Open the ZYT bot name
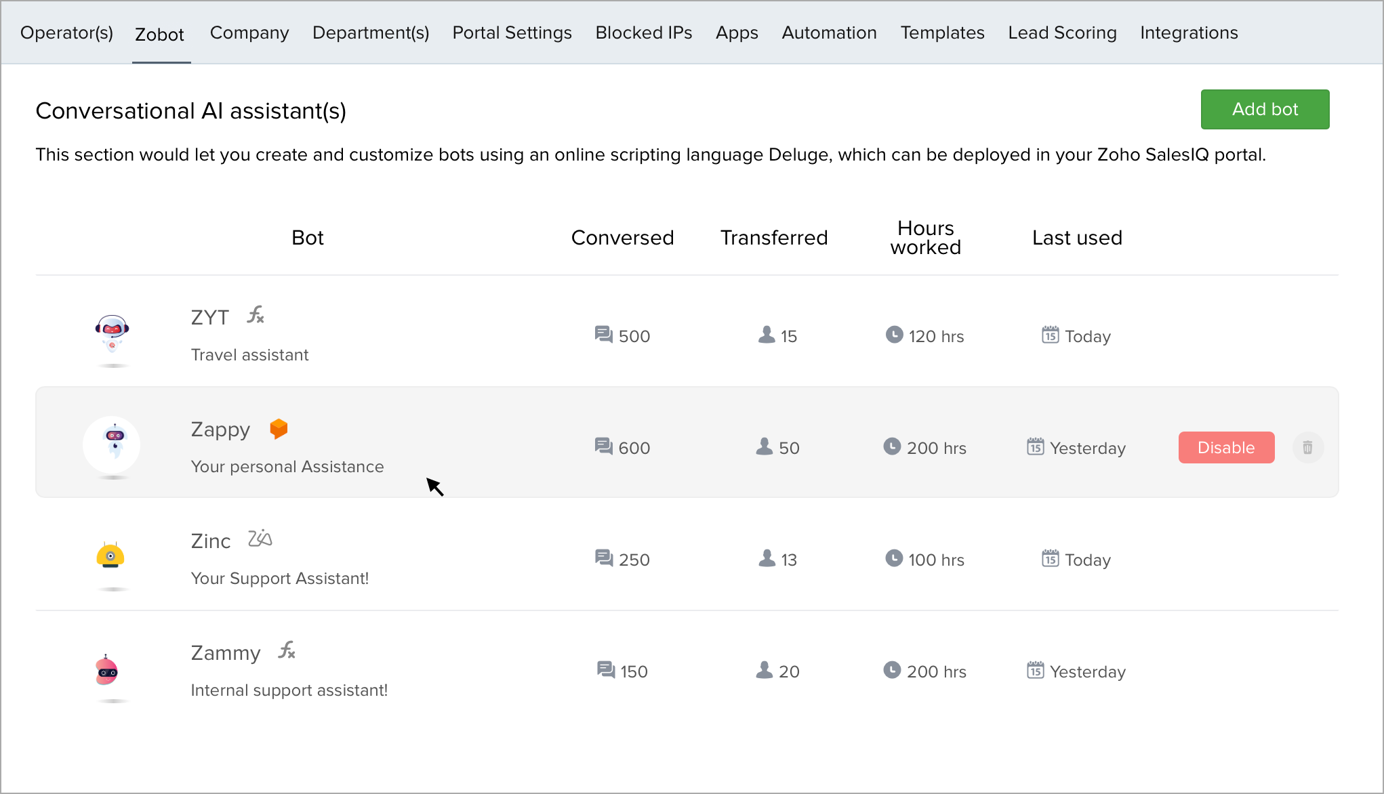The height and width of the screenshot is (794, 1384). (210, 317)
